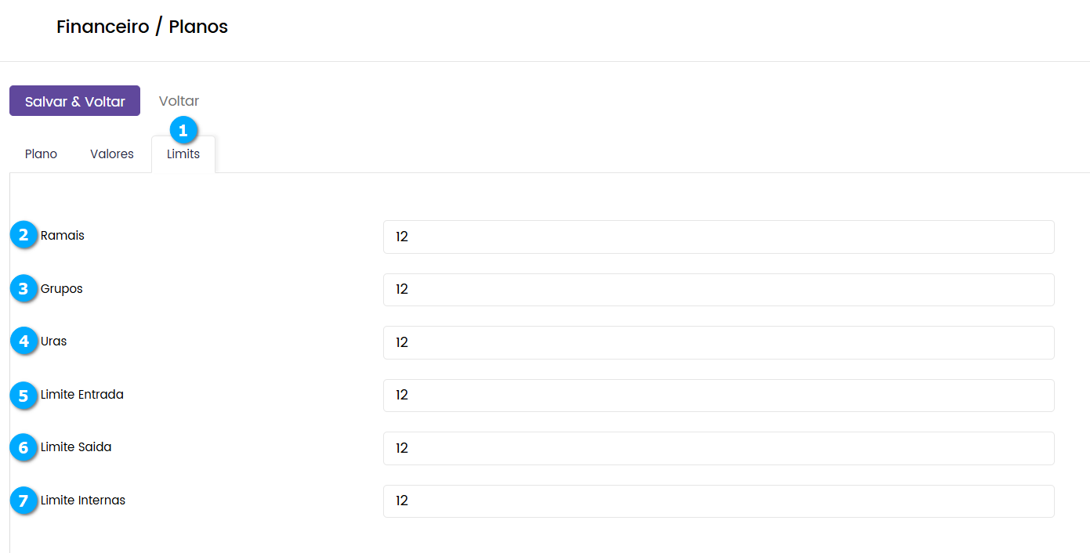Click the number 6 badge beside Limite Saida

24,447
